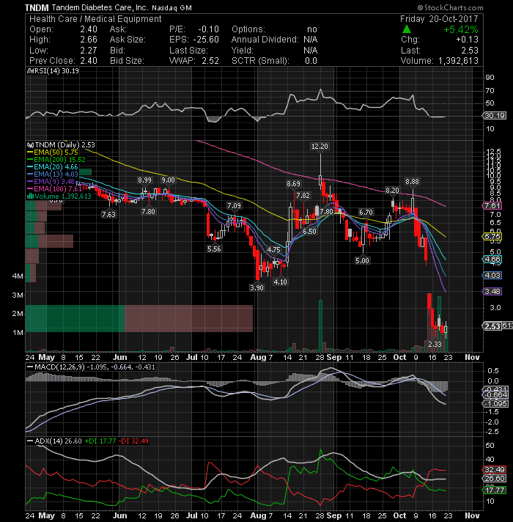
Task: Click the large green volume-by-price bar
Action: (75, 319)
